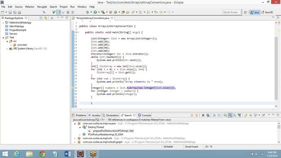This screenshot has height=158, width=281.
Task: Click the Open Perspective icon
Action: (x=245, y=12)
